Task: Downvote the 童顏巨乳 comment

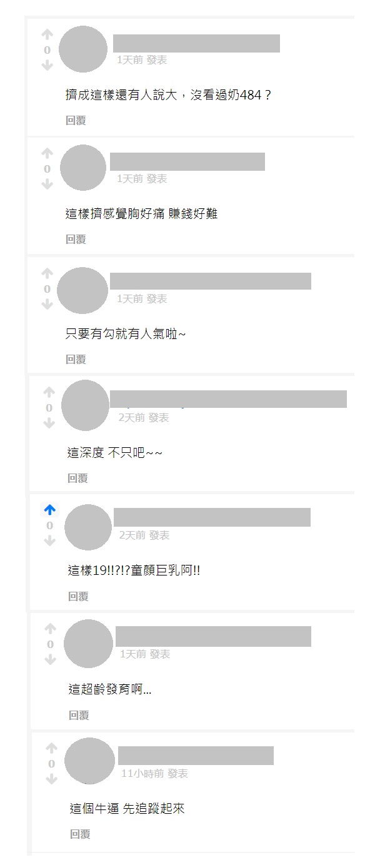Action: pyautogui.click(x=50, y=540)
